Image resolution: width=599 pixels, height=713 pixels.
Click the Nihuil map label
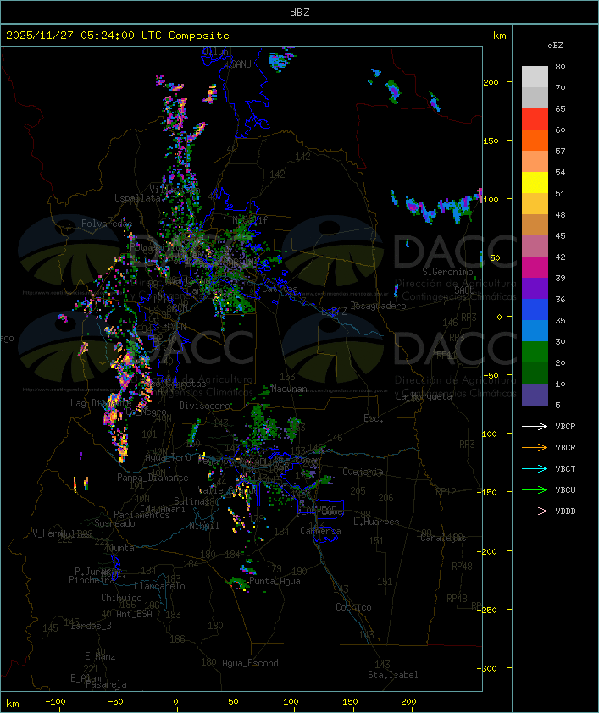[x=204, y=526]
